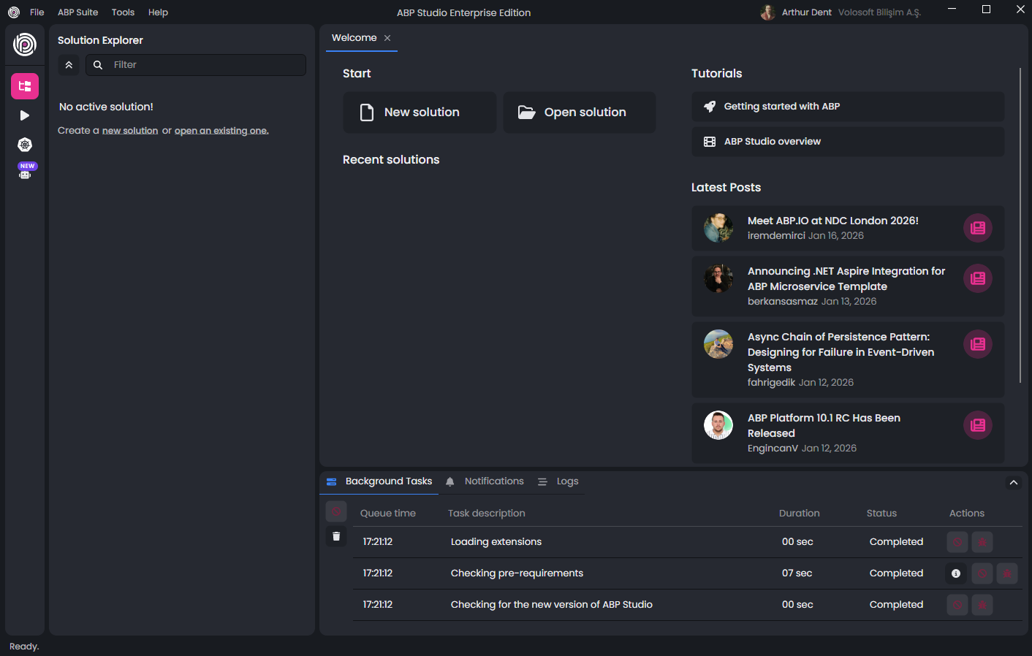This screenshot has height=656, width=1032.
Task: Click the Open solution button
Action: pos(580,112)
